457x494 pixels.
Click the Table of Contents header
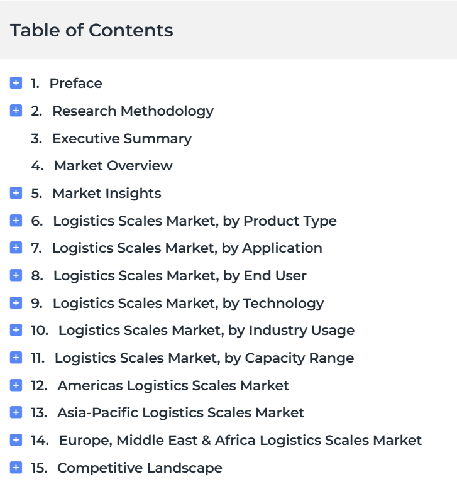91,30
